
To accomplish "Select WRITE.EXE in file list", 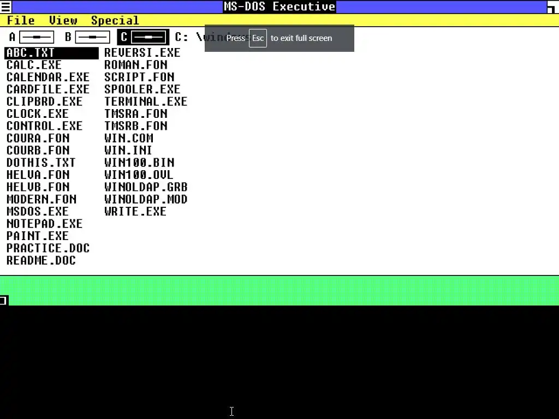I will (135, 211).
